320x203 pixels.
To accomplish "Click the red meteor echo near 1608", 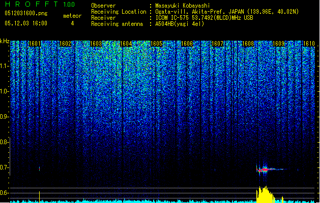I will click(265, 170).
